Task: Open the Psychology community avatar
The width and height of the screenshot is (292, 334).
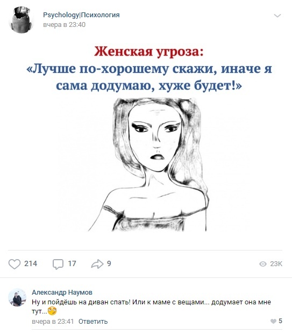Action: [21, 20]
